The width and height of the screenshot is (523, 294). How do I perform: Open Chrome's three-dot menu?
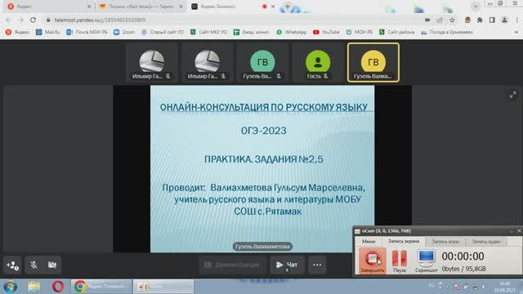point(516,20)
